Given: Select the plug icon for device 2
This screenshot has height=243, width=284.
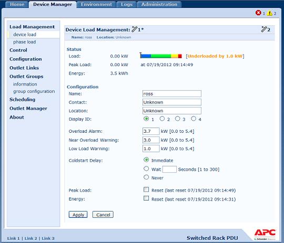Looking at the screenshot, I should 264,29.
